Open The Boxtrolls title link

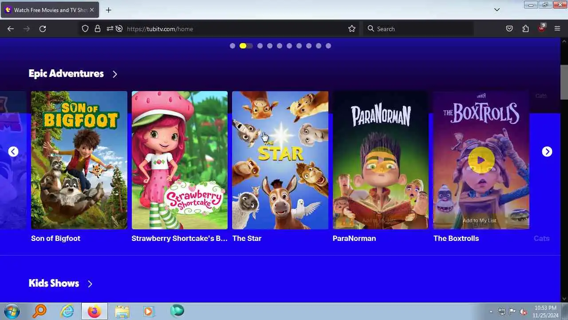click(x=456, y=238)
